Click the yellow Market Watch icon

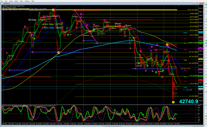[x=206, y=11]
